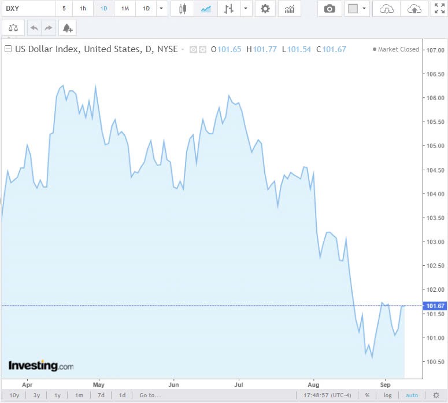Click the Sep label on time axis

[385, 384]
